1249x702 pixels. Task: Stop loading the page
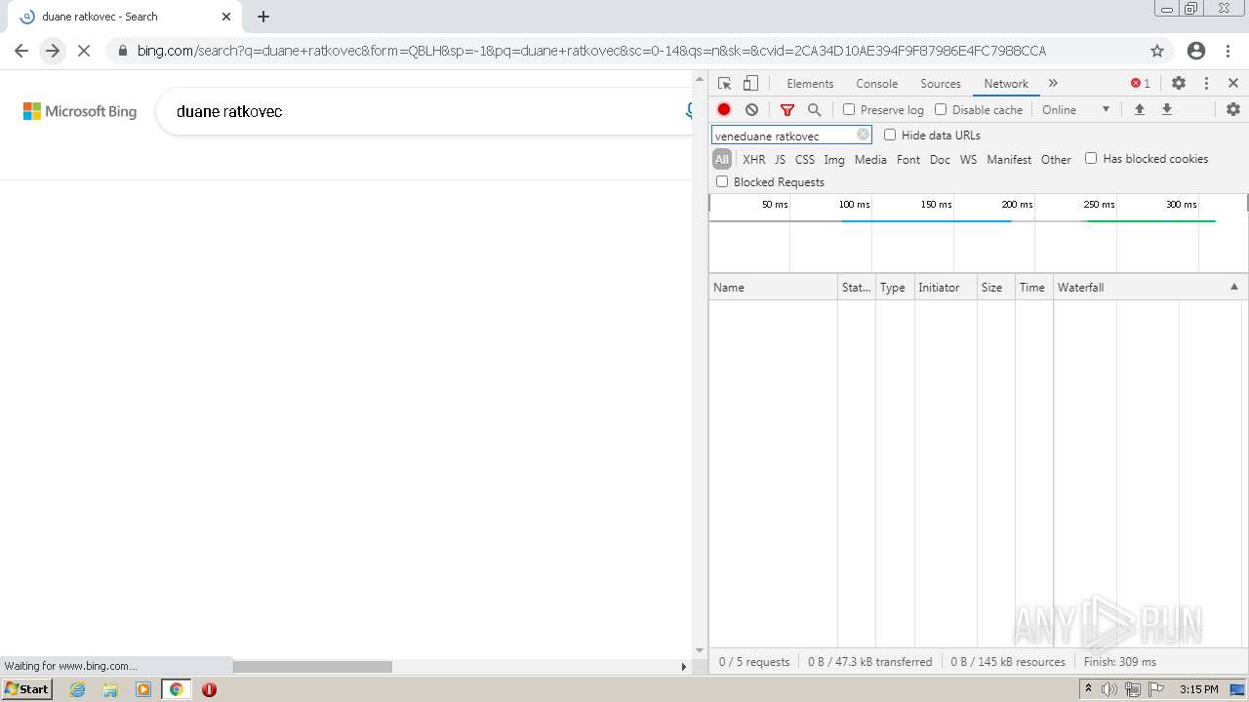[84, 51]
